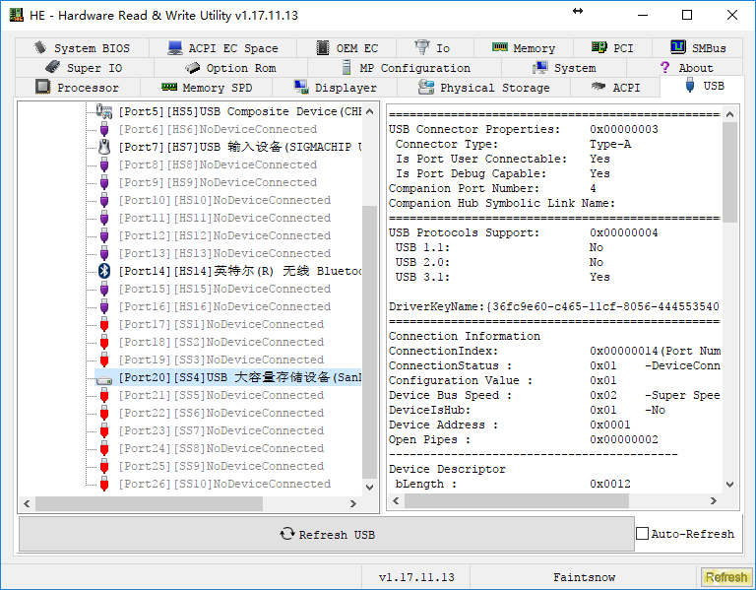Screen dimensions: 756x590
Task: Select Port20 SS4 USB mass storage device
Action: 238,377
